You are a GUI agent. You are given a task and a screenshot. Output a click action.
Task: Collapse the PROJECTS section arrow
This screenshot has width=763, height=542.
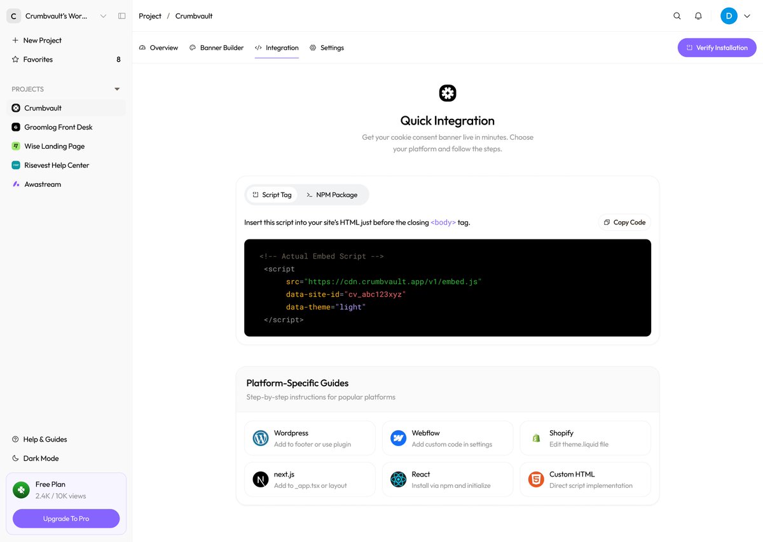coord(116,89)
